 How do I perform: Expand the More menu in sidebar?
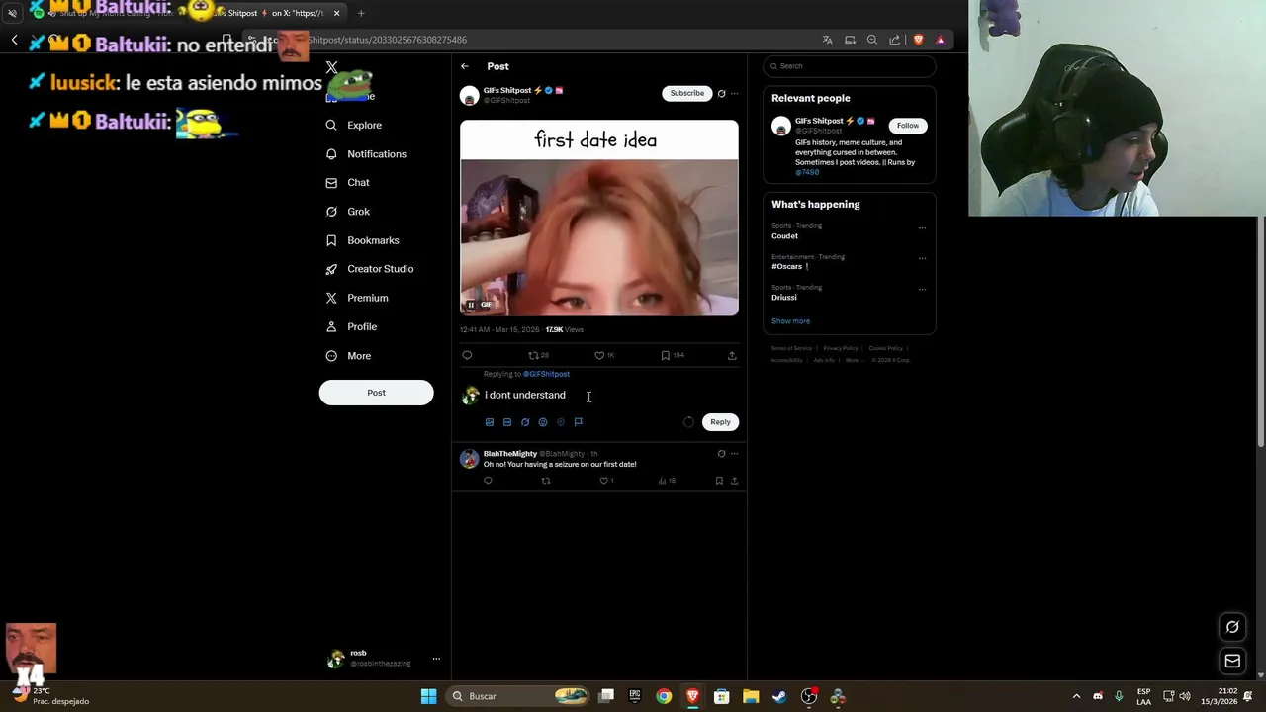(348, 356)
